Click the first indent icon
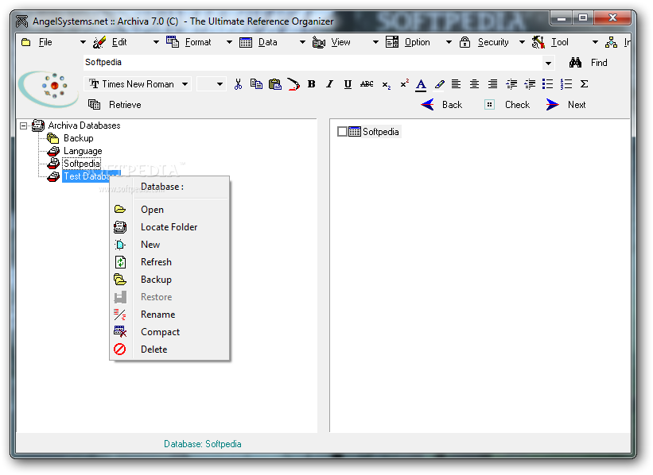 [511, 84]
